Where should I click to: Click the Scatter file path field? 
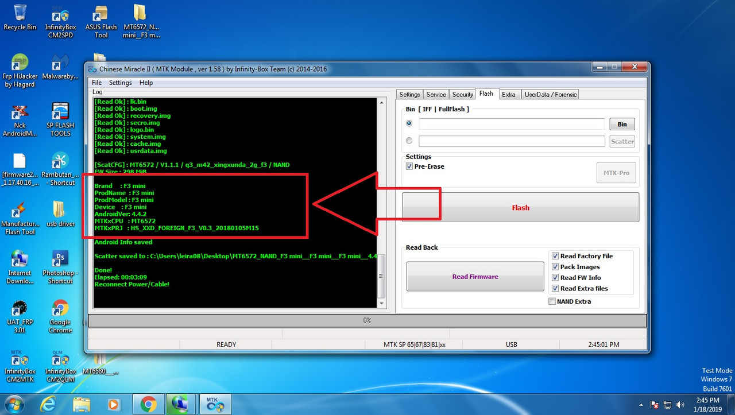pyautogui.click(x=512, y=141)
